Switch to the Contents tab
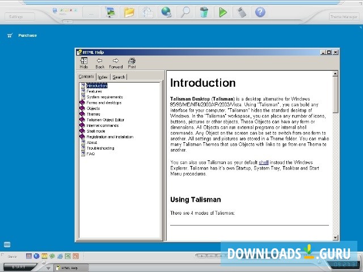 pos(86,76)
